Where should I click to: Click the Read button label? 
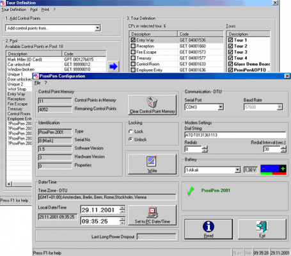click(x=208, y=236)
